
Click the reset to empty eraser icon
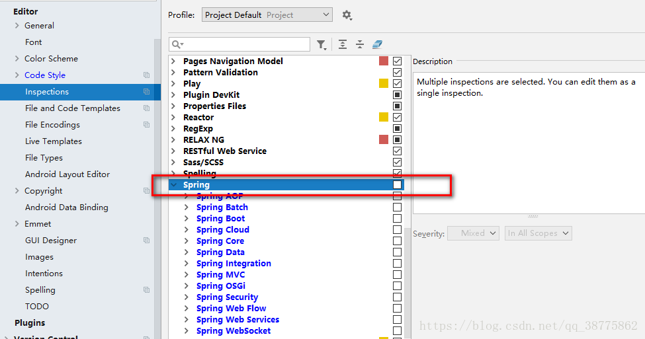377,44
